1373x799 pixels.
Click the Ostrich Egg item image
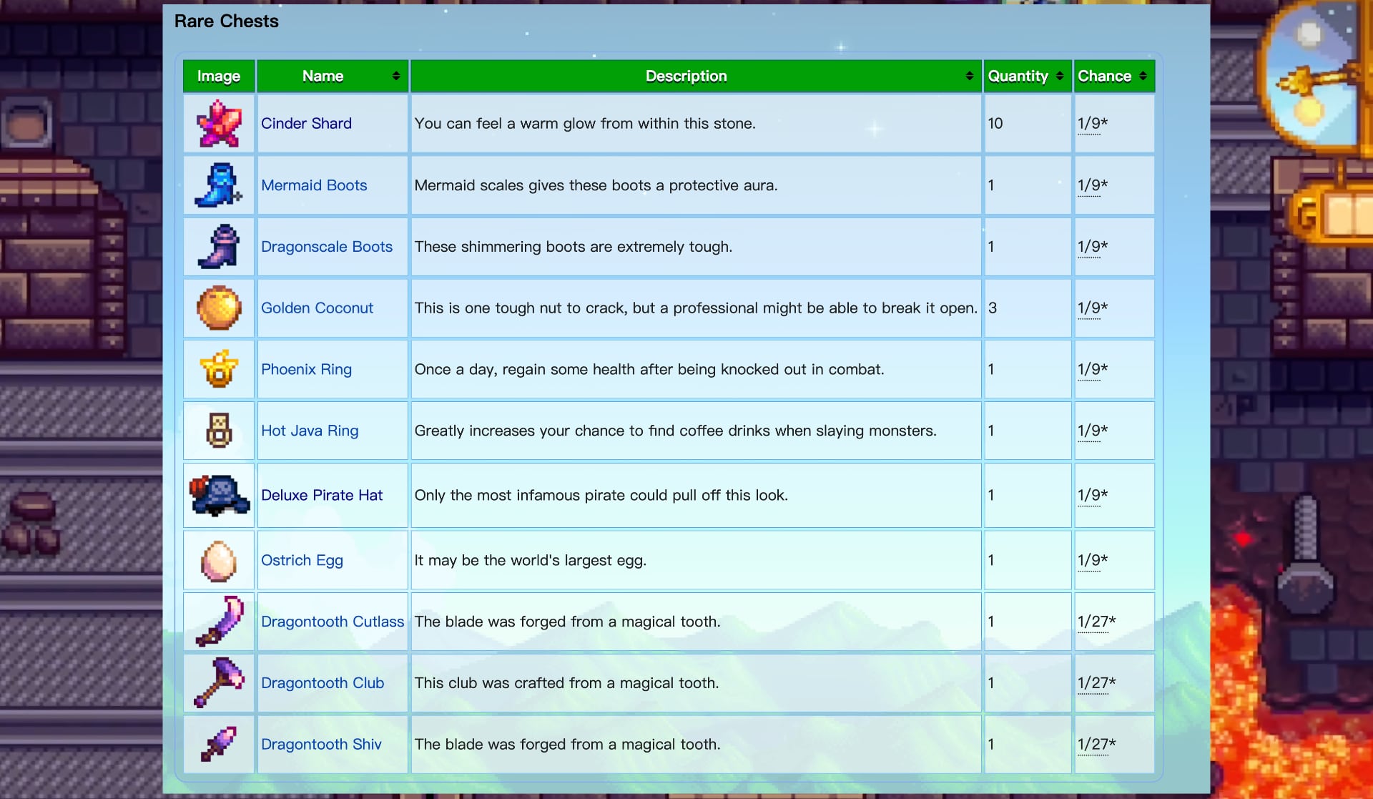pyautogui.click(x=219, y=560)
